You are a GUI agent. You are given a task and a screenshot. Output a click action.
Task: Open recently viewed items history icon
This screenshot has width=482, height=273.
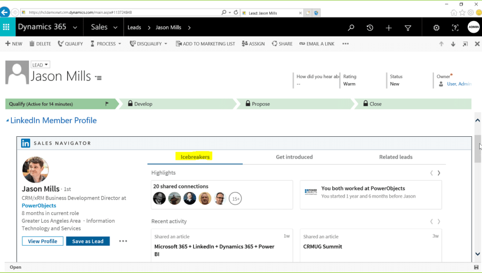(x=370, y=28)
